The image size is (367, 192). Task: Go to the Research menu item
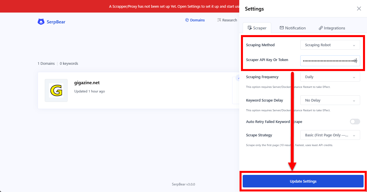click(230, 20)
